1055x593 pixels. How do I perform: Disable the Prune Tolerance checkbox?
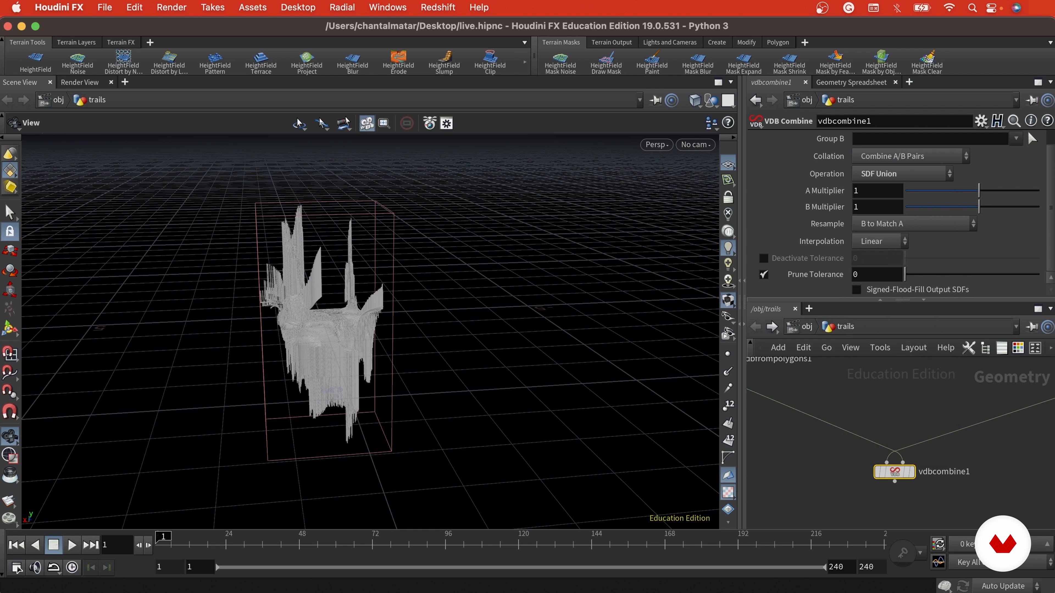(x=764, y=274)
